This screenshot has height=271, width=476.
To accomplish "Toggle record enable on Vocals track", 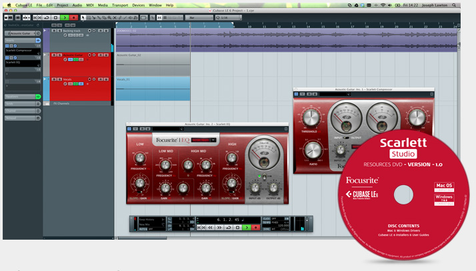I will coord(89,79).
